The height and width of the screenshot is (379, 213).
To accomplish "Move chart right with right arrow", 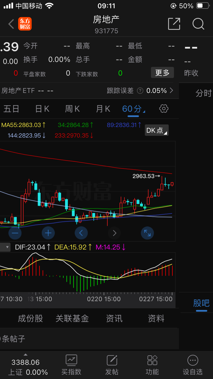I will click(x=114, y=233).
